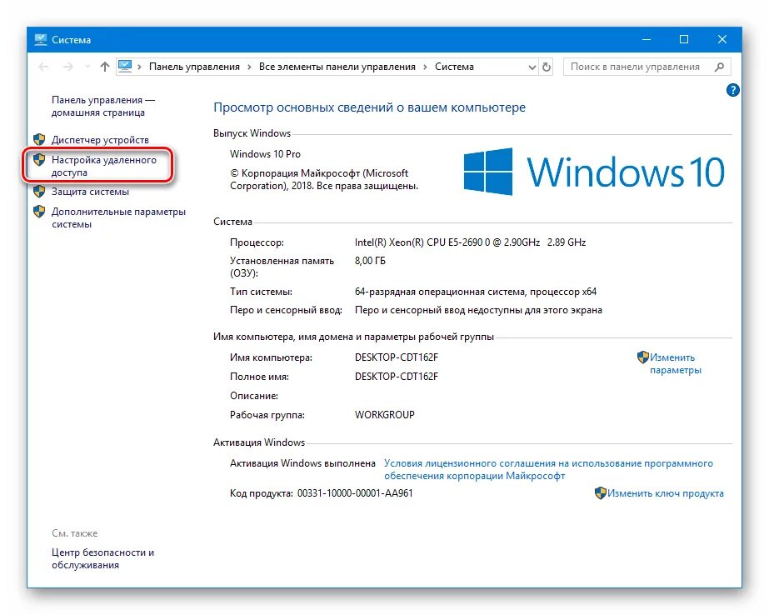Click shield icon beside Изменить параметры
Viewport: 769px width, 615px height.
point(643,357)
